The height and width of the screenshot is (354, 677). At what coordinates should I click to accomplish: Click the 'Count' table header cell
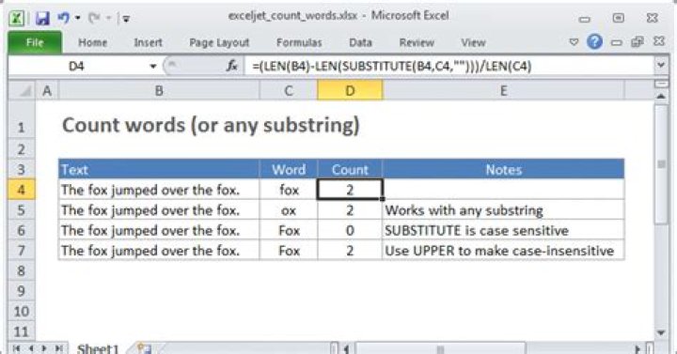pos(350,169)
